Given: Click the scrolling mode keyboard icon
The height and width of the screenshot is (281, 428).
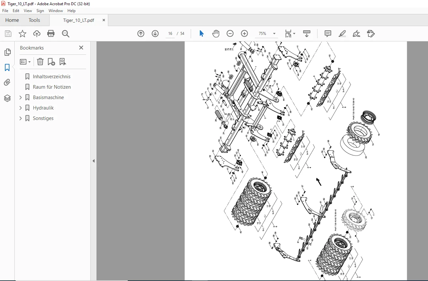Looking at the screenshot, I should point(307,34).
